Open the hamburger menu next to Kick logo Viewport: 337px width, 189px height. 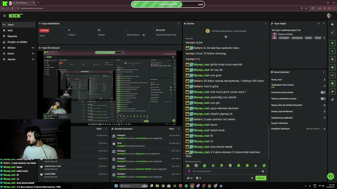pyautogui.click(x=4, y=16)
